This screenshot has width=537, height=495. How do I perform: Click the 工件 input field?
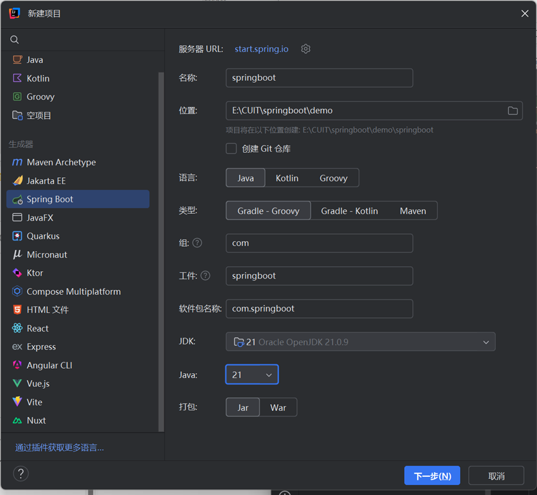click(320, 276)
